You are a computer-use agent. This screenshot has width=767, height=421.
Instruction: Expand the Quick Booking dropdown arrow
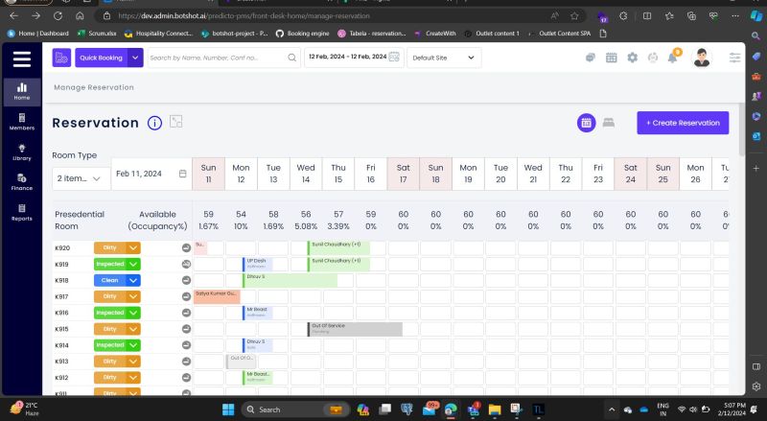(x=135, y=58)
